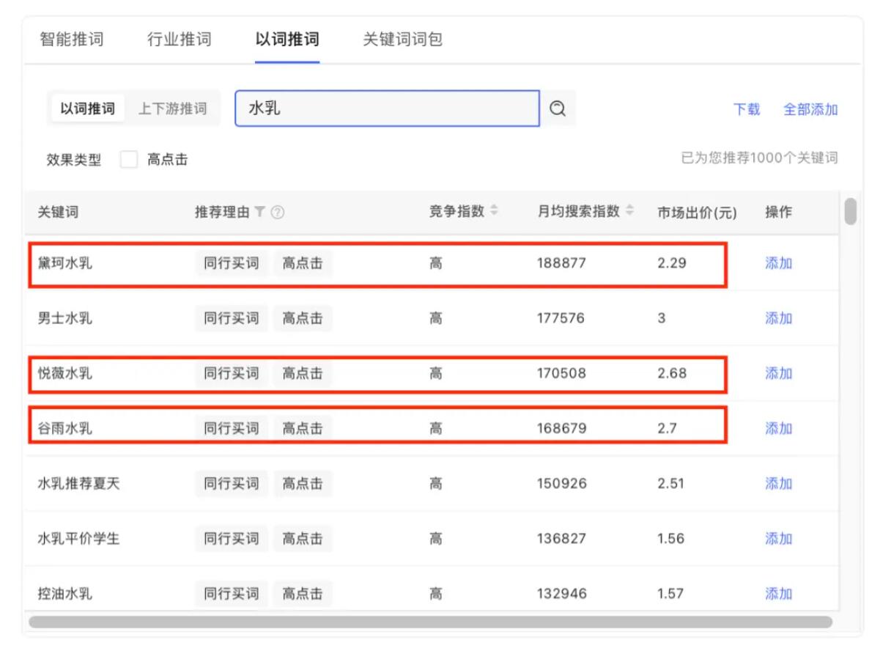The image size is (872, 651).
Task: Add keyword 控油水乳
Action: (x=778, y=593)
